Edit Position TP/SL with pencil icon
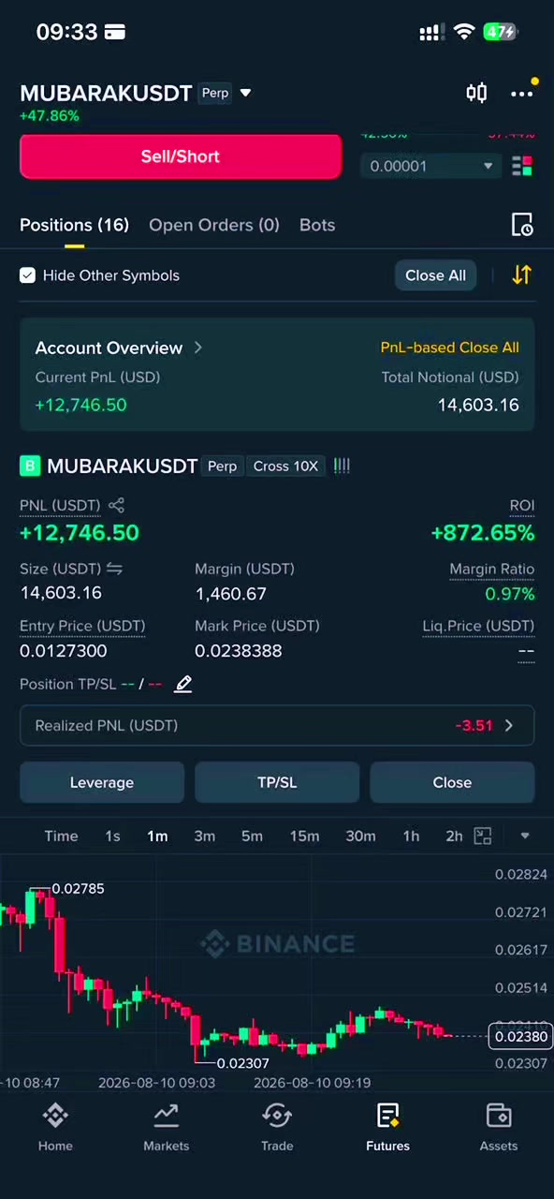 183,684
